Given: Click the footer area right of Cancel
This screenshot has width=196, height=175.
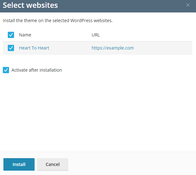Looking at the screenshot, I should pyautogui.click(x=131, y=164).
